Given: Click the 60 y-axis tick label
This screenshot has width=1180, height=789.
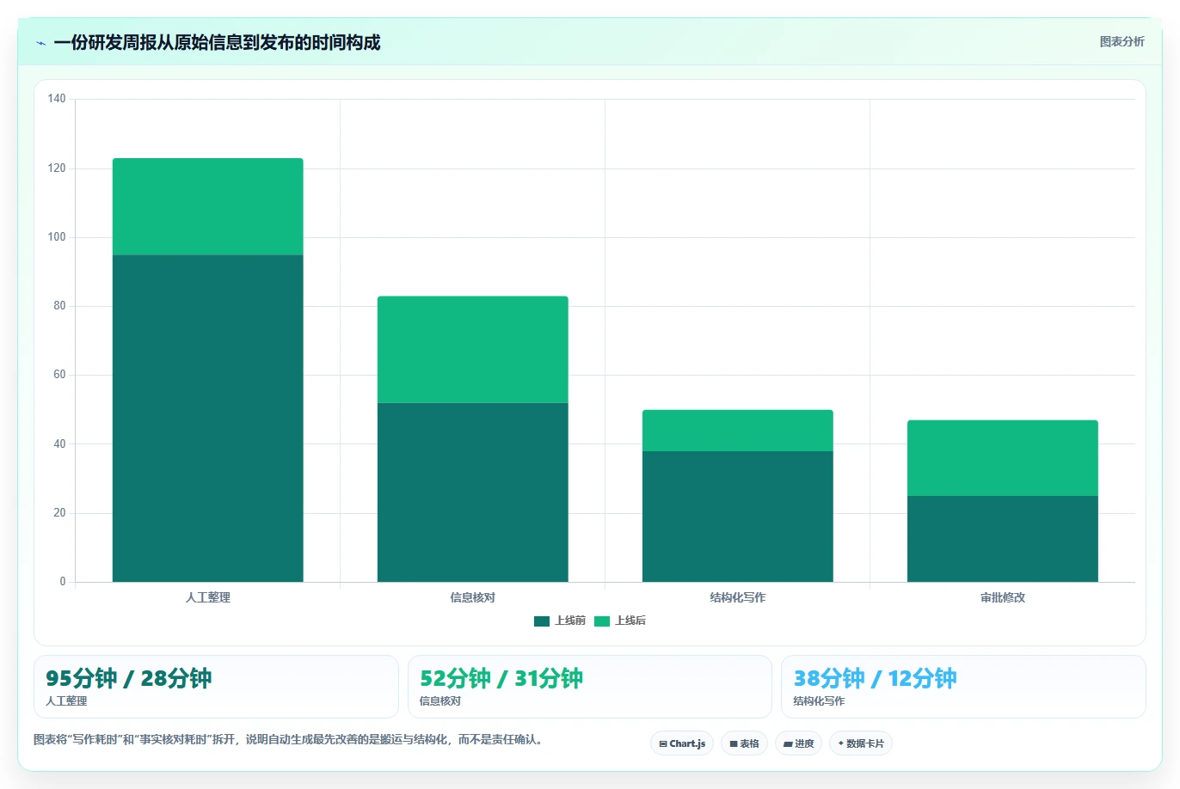Looking at the screenshot, I should pyautogui.click(x=59, y=375).
